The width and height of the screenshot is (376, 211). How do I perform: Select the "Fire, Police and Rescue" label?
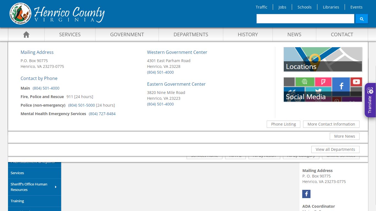(42, 97)
